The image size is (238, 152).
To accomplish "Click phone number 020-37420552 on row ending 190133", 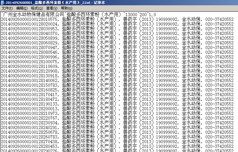I will [219, 104].
